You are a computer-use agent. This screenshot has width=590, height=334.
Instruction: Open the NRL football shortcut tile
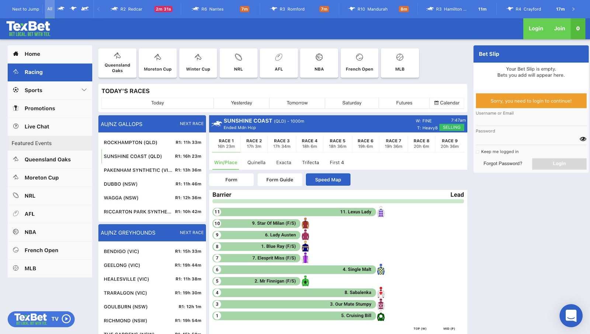click(238, 63)
